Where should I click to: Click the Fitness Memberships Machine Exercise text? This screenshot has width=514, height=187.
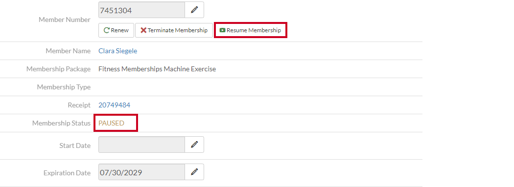coord(157,69)
